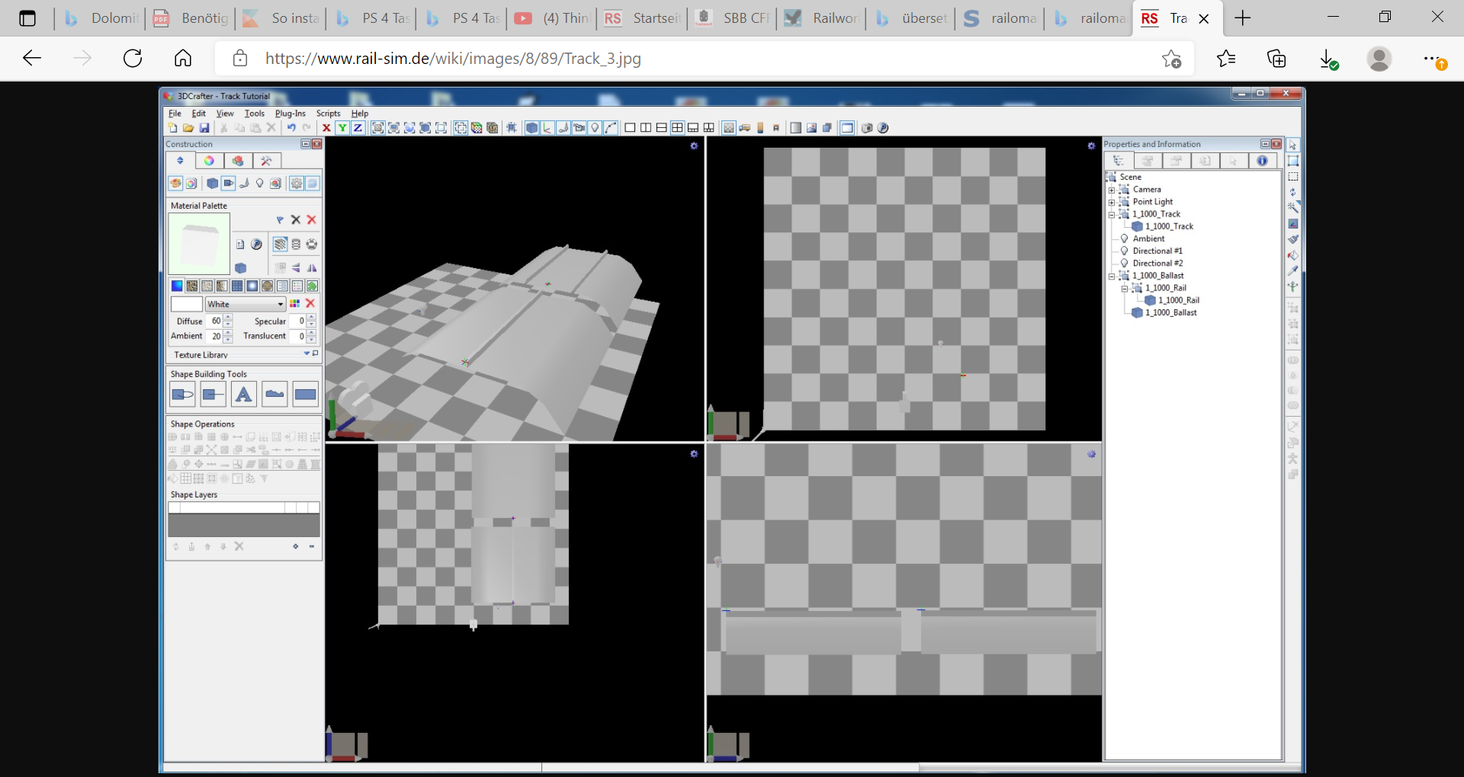
Task: Select Directional #1 light in the scene tree
Action: (x=1157, y=251)
